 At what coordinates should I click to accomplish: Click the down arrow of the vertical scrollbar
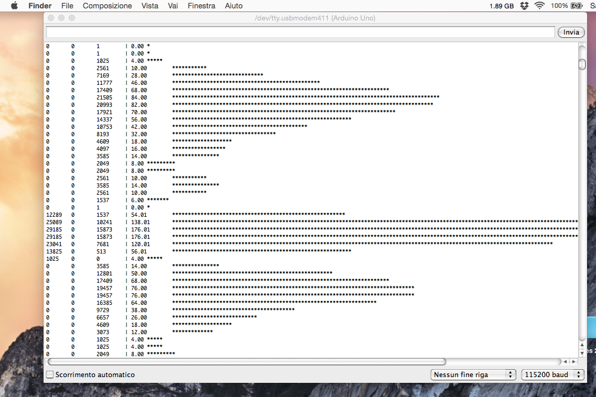(581, 353)
